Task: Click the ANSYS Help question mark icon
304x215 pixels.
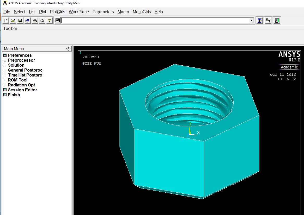Action: tap(49, 20)
